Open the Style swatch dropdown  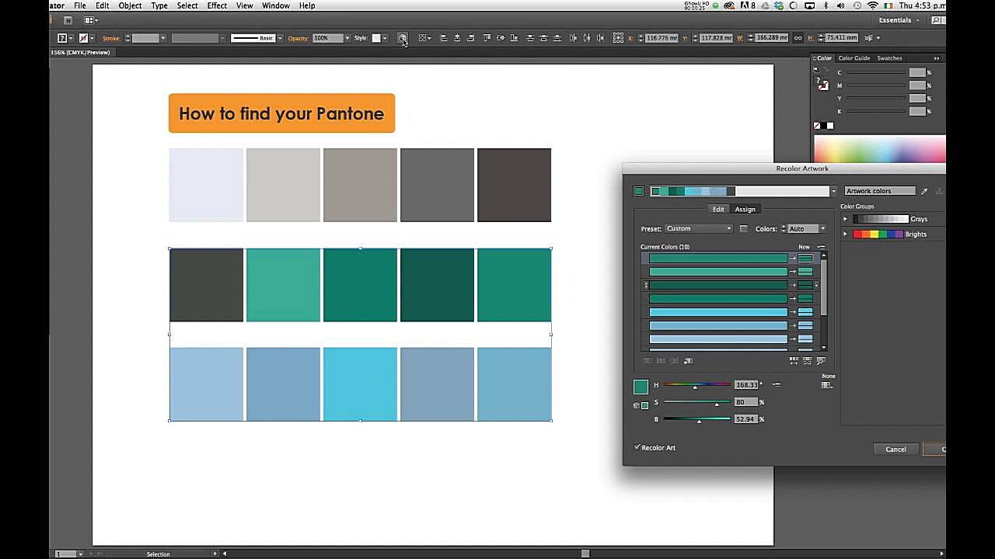(x=385, y=38)
